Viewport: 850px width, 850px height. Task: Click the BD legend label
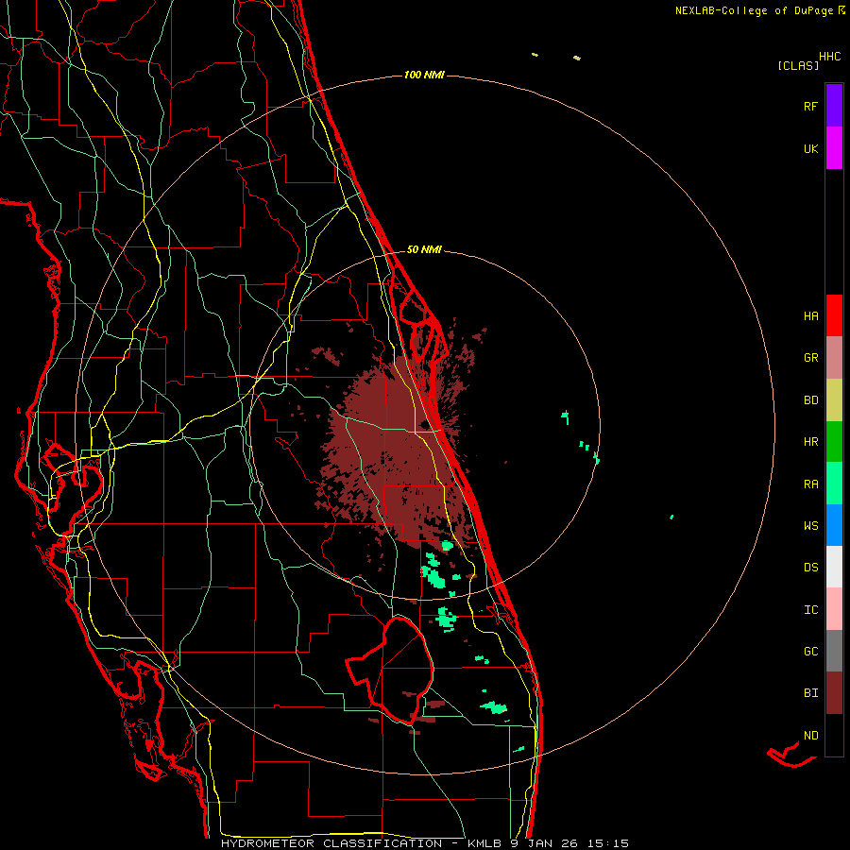pos(810,400)
